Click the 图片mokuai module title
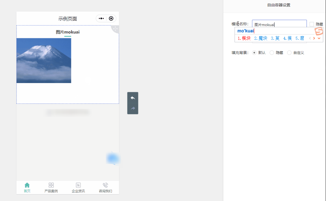The width and height of the screenshot is (326, 201). pyautogui.click(x=68, y=32)
